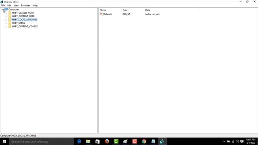Collapse the Computer root node
The width and height of the screenshot is (258, 145).
(x=2, y=10)
